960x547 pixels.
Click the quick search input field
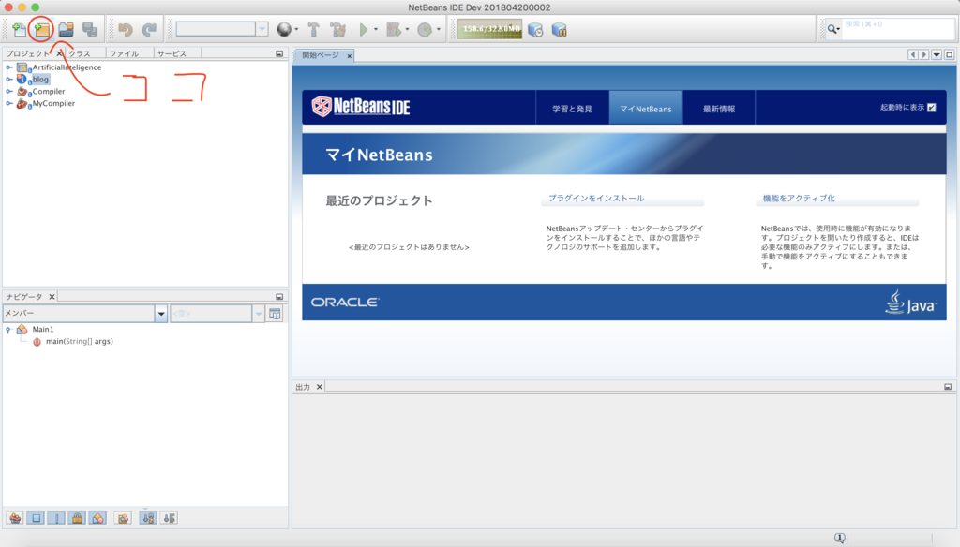[x=898, y=29]
